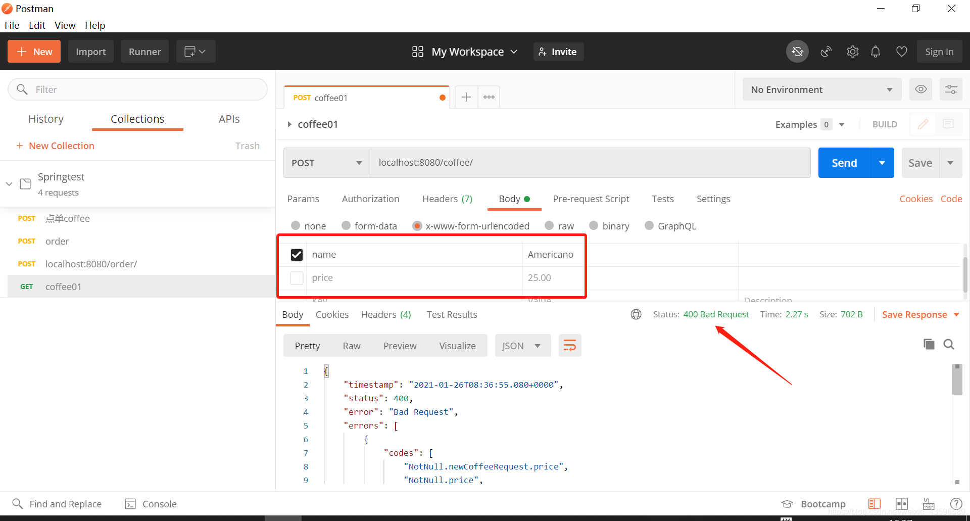Open the POST method dropdown
The height and width of the screenshot is (521, 970).
[327, 163]
